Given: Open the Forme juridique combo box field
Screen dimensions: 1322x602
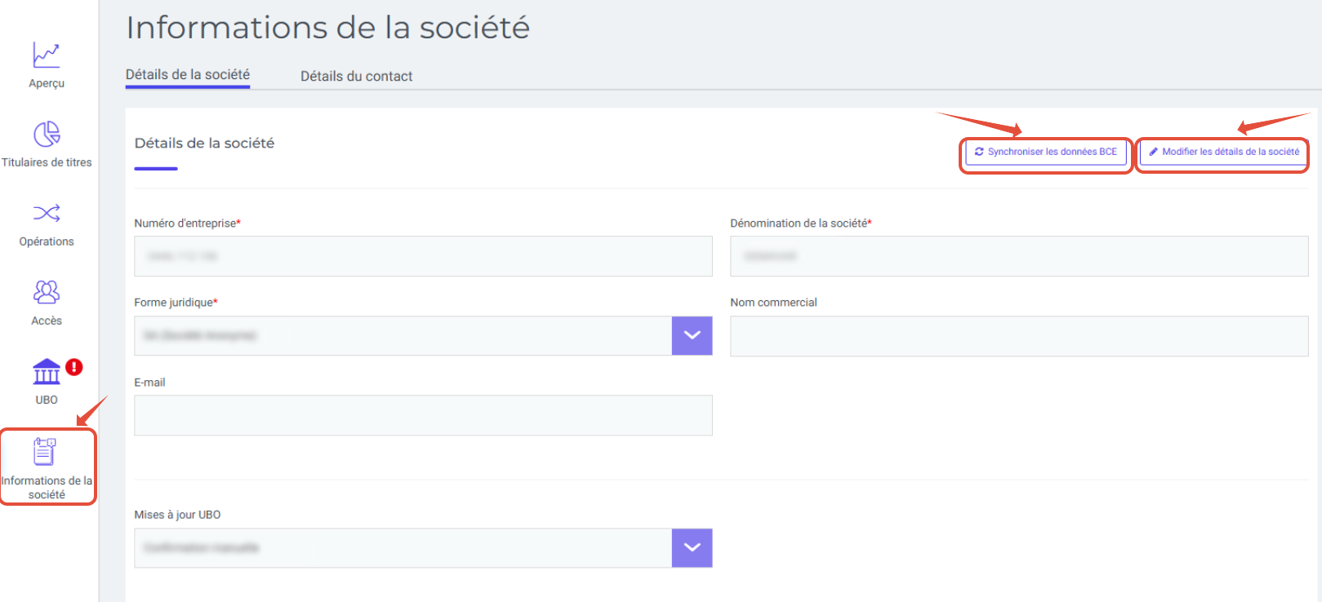Looking at the screenshot, I should tap(403, 335).
